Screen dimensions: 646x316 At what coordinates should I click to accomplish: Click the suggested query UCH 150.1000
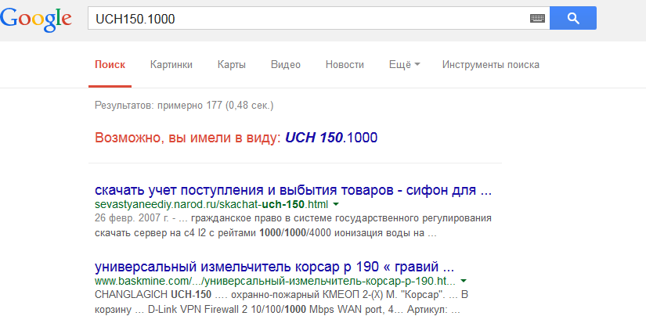click(x=331, y=138)
